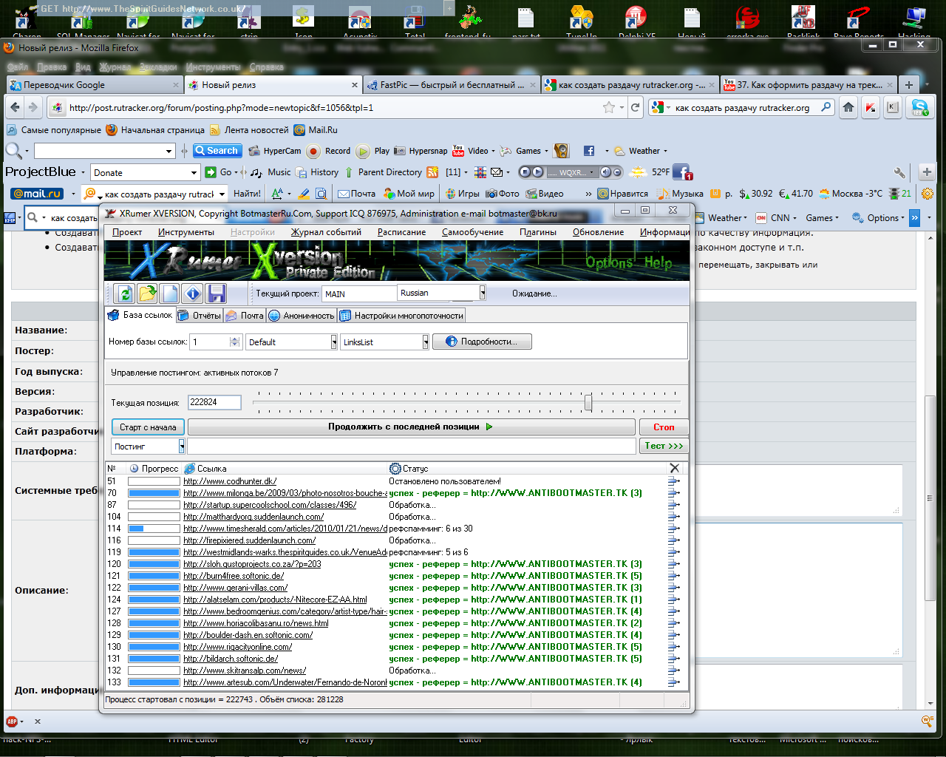
Task: Click arrow icon in row 133
Action: [x=673, y=682]
